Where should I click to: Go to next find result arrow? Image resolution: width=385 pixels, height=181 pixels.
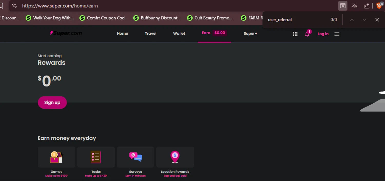(364, 20)
